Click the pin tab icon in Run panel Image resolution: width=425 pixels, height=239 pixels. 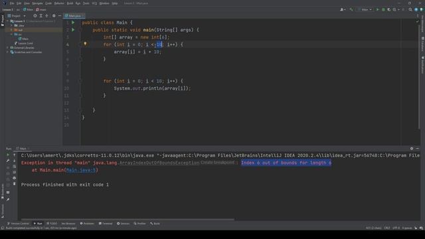click(8, 199)
